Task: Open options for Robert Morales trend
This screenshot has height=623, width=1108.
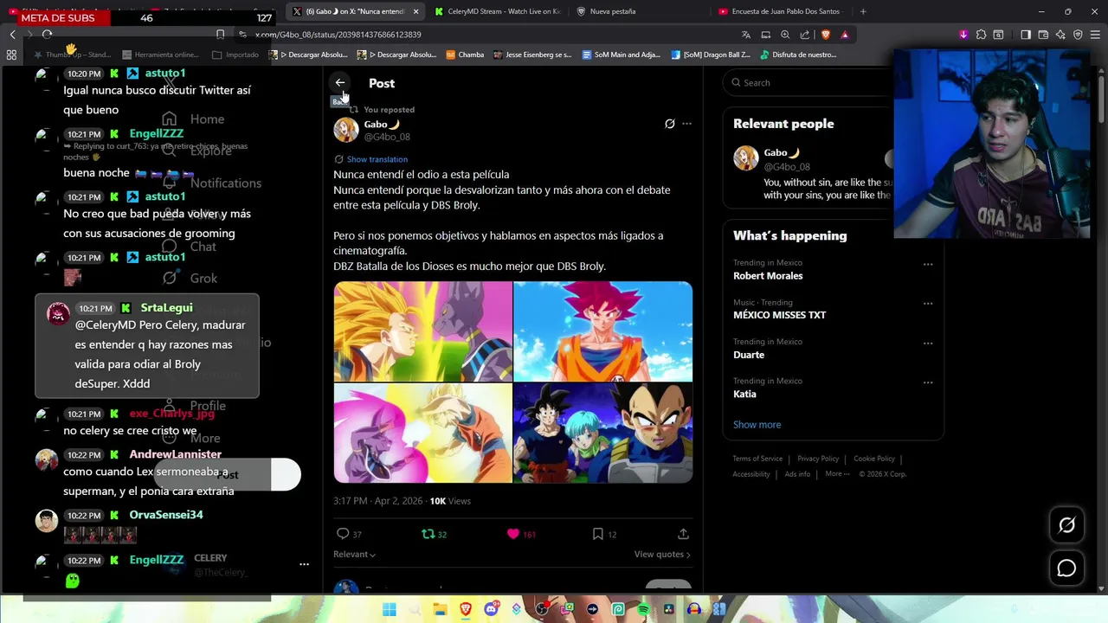Action: [x=928, y=264]
